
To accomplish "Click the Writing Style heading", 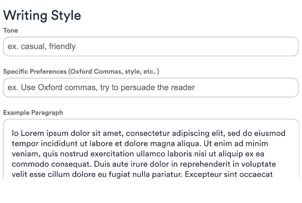I will [x=42, y=15].
